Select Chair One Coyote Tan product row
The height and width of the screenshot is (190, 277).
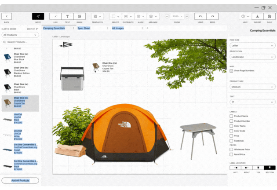20,103
